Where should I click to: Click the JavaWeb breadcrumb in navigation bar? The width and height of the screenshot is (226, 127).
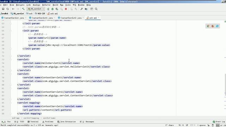4,13
